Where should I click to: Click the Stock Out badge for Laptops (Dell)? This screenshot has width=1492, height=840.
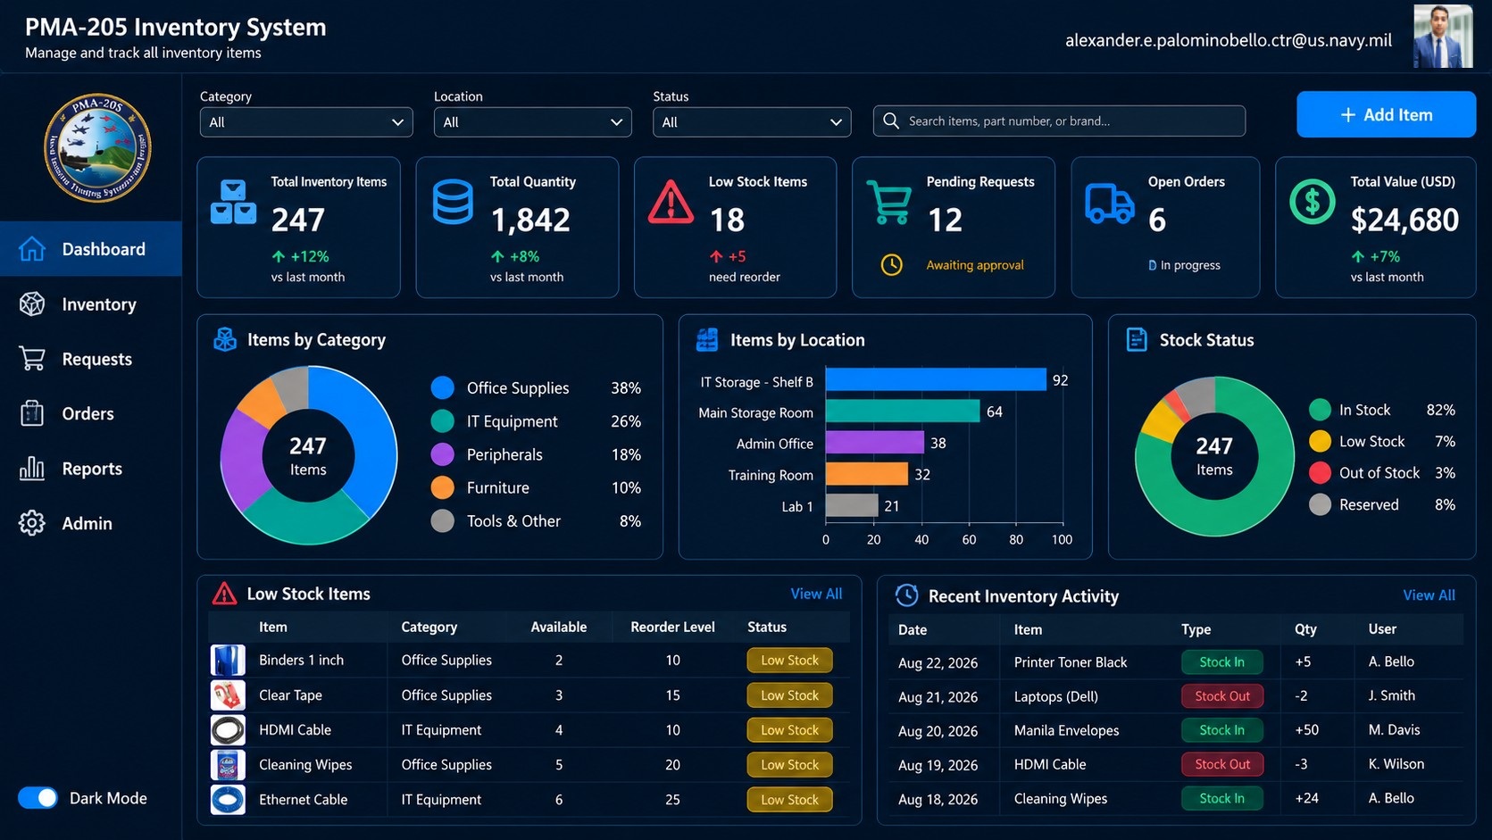tap(1222, 696)
